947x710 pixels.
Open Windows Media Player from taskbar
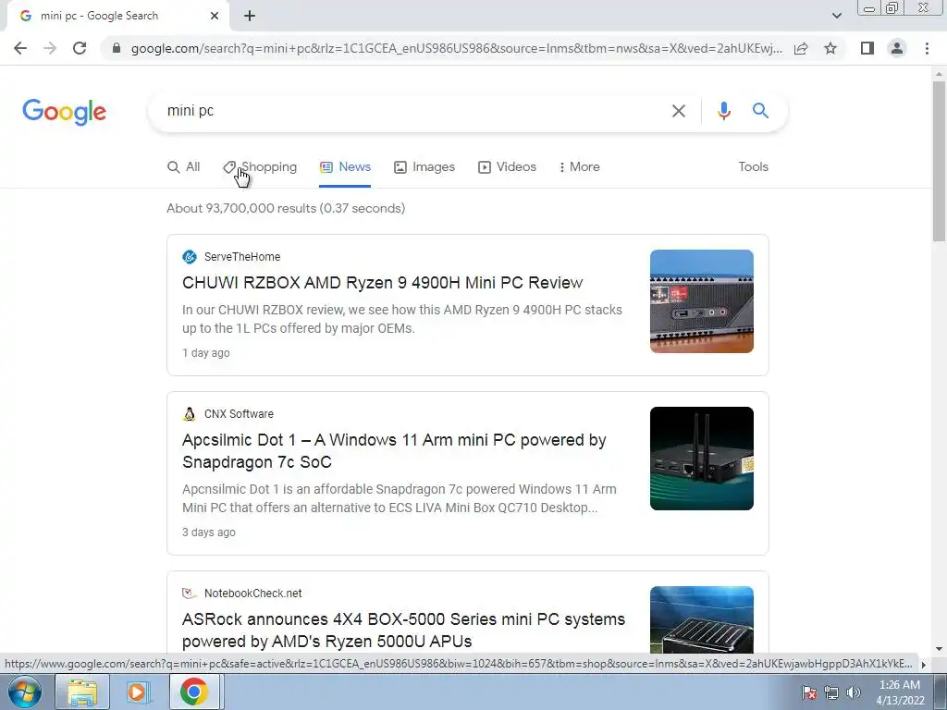(x=137, y=692)
